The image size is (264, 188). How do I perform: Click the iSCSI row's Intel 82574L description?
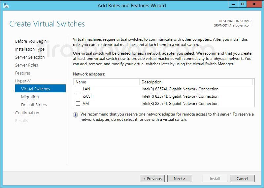tap(180, 96)
